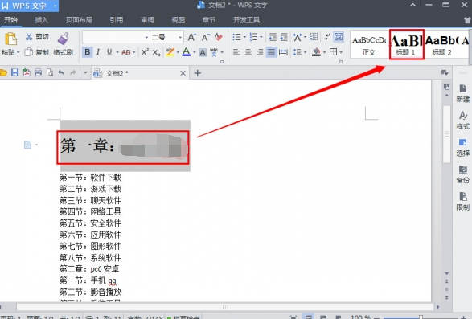Apply superscript formatting with X² icon
472x319 pixels.
click(145, 52)
